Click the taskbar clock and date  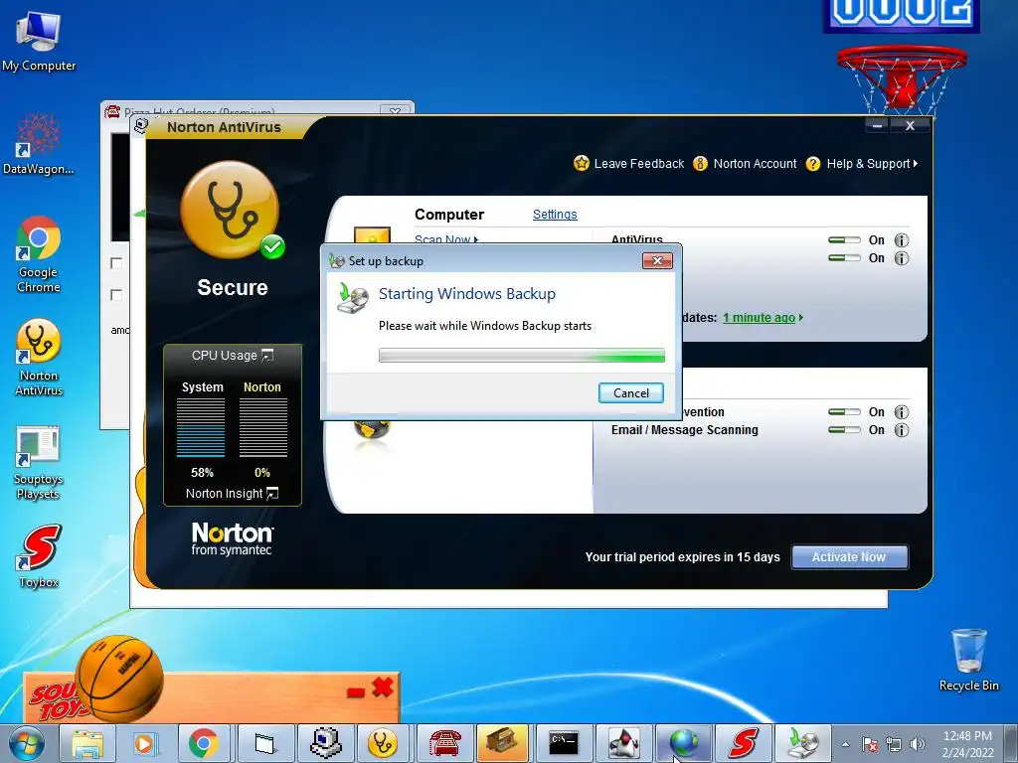967,744
